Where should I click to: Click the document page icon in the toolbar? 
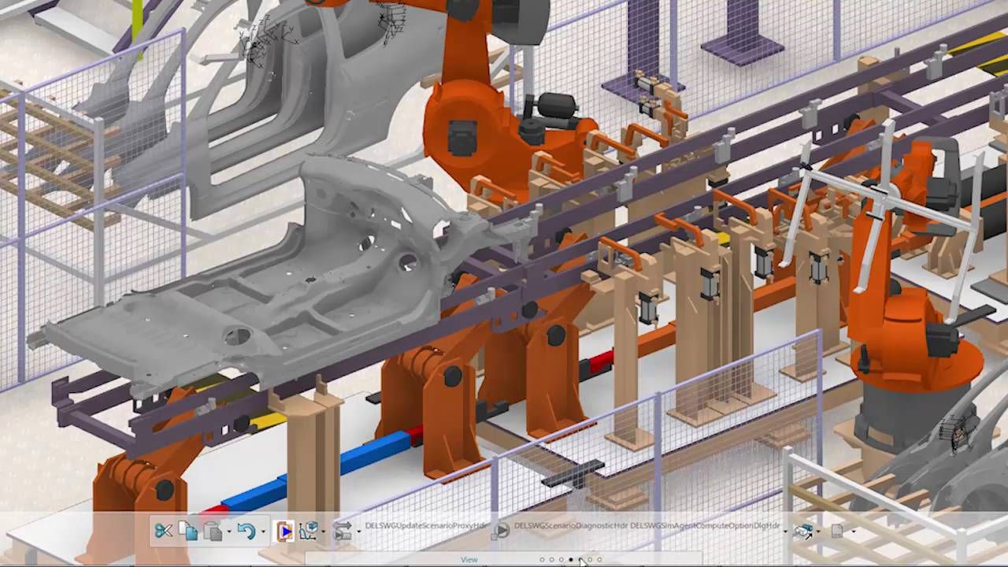(838, 531)
